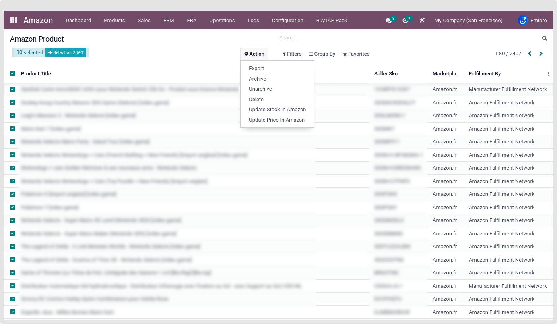
Task: Go to previous page arrow
Action: [x=530, y=54]
